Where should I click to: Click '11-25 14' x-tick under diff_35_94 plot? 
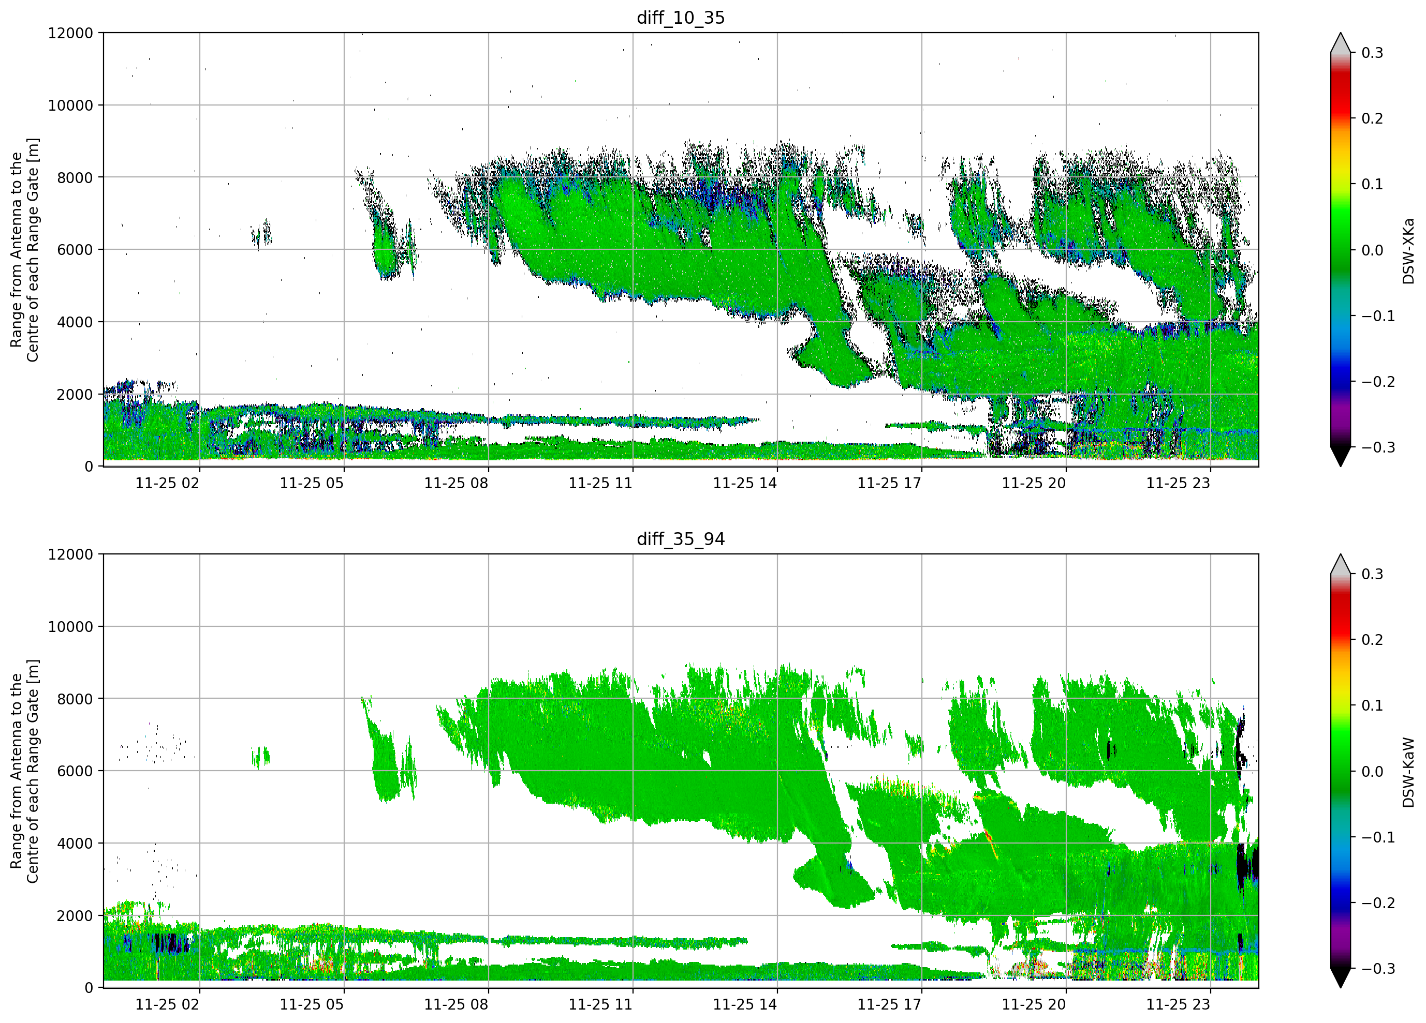[x=745, y=1005]
